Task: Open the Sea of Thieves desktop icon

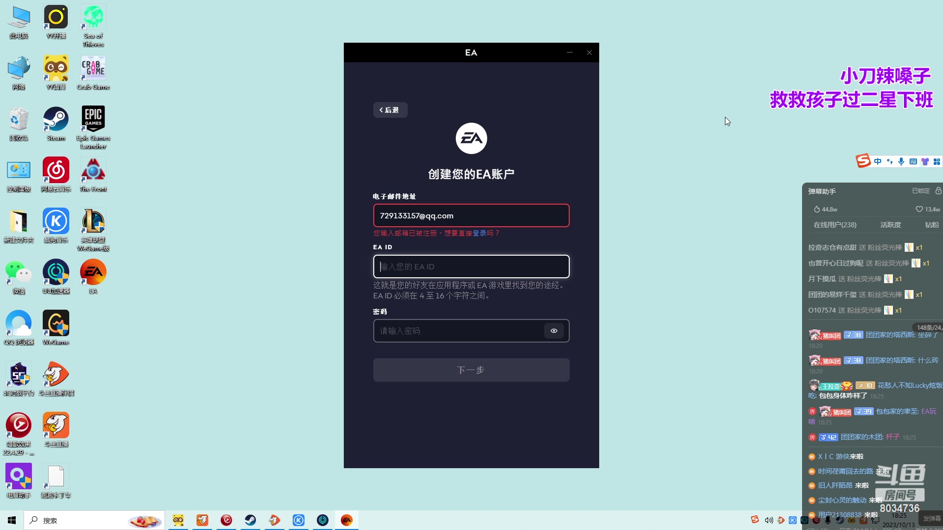Action: coord(93,26)
